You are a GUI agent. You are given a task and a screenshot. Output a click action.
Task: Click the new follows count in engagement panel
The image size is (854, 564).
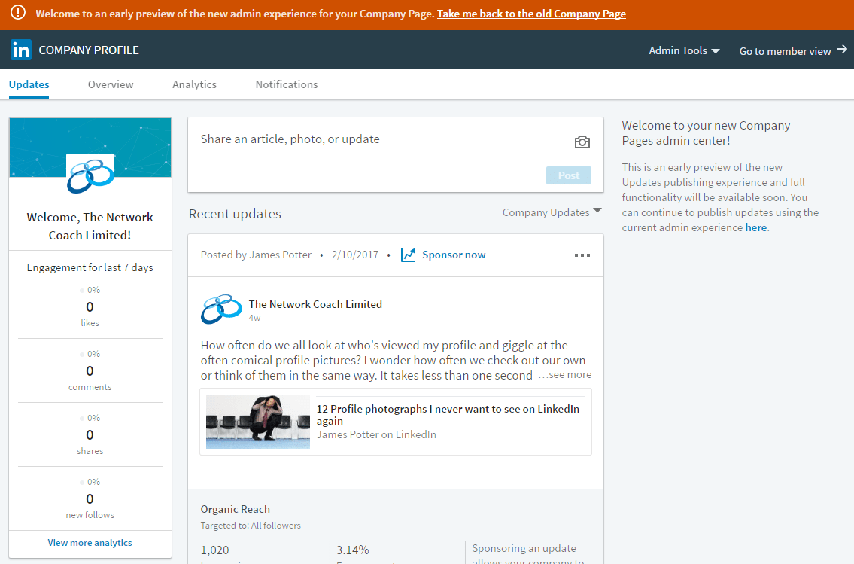pyautogui.click(x=90, y=499)
